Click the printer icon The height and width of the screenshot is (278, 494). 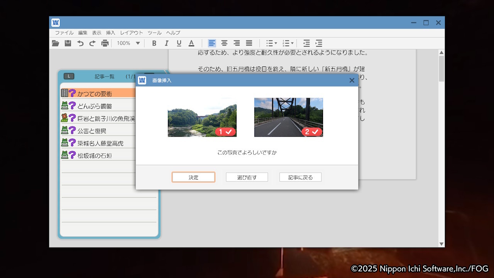click(105, 43)
